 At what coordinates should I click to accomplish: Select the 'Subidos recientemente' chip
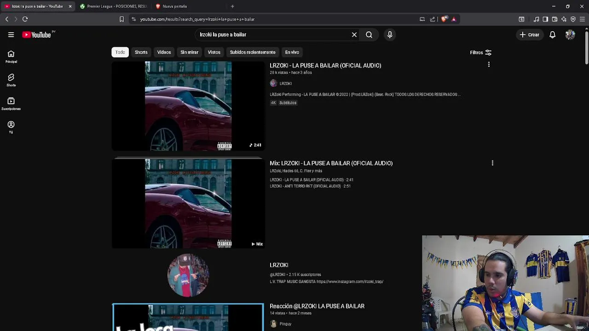(x=253, y=52)
